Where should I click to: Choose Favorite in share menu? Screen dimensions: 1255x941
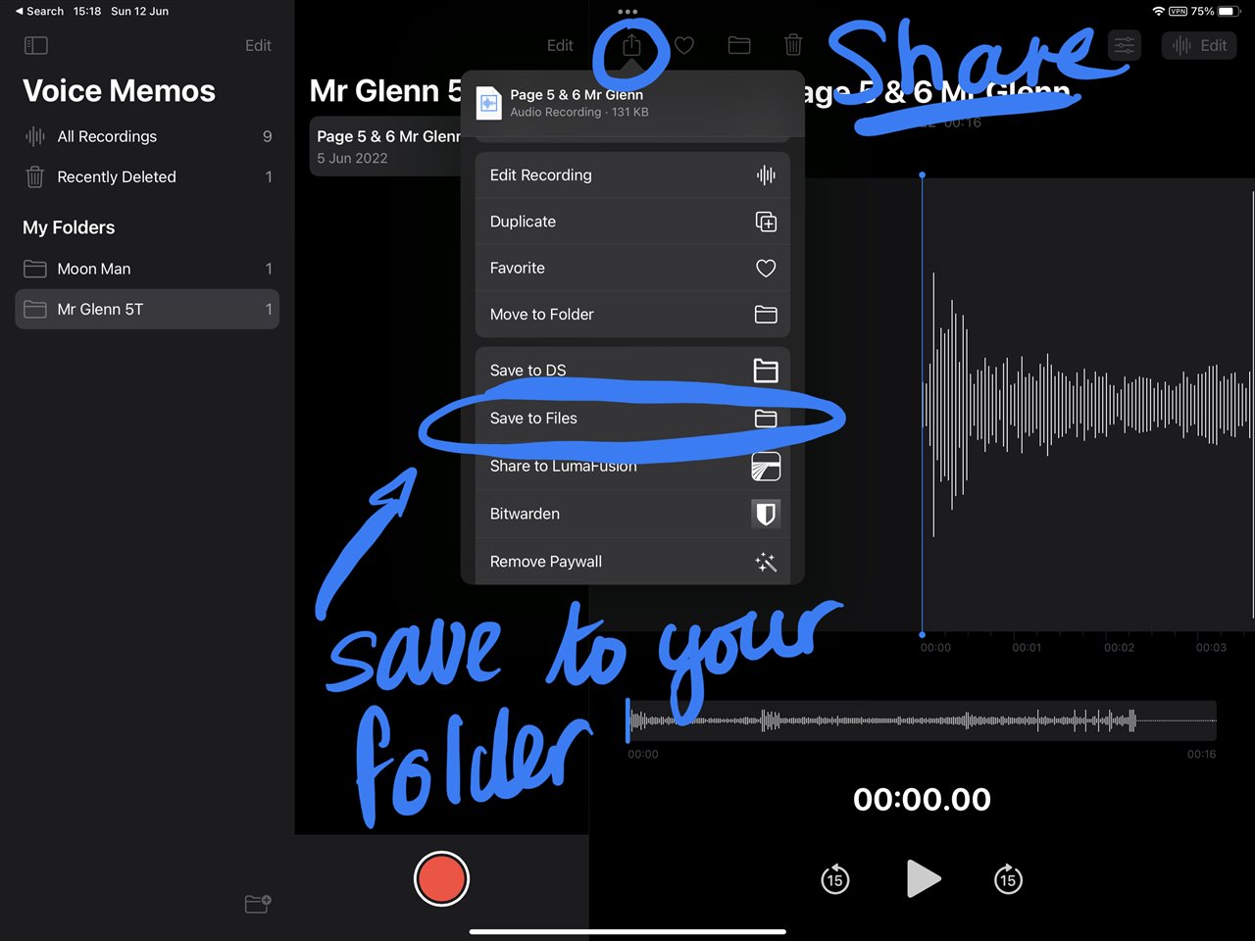(632, 268)
